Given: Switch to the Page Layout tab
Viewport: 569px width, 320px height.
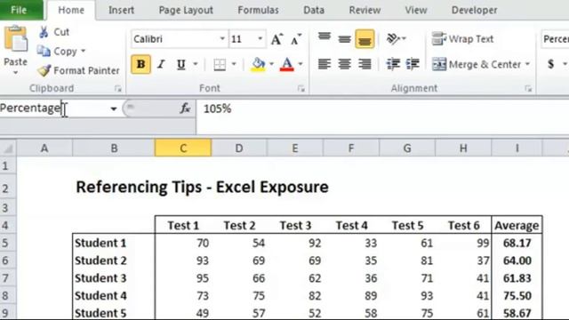Looking at the screenshot, I should point(186,10).
